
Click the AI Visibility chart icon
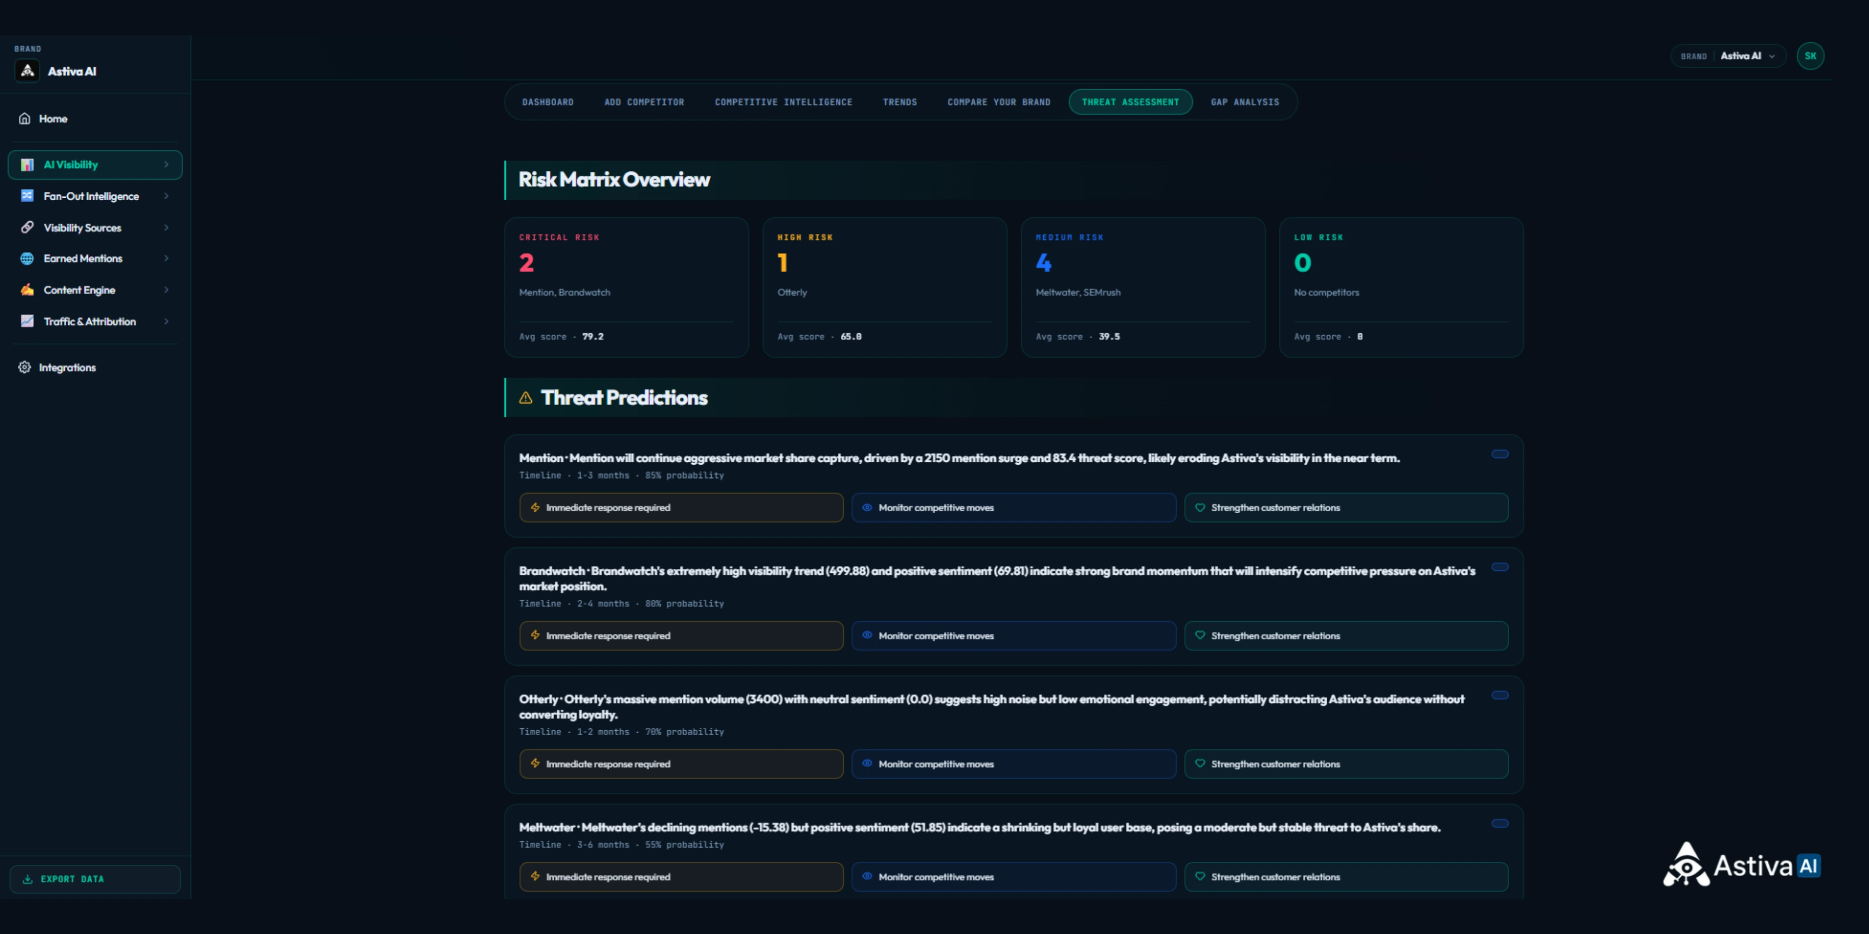tap(27, 164)
